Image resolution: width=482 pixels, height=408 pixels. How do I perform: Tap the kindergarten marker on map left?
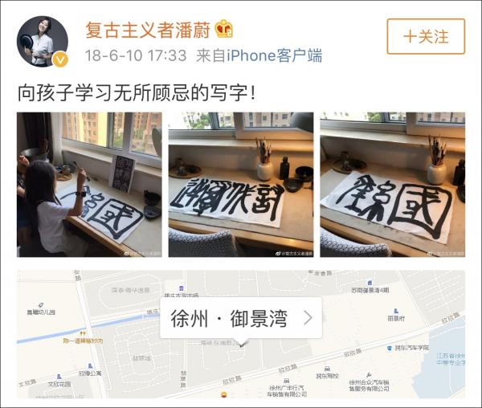tap(41, 305)
